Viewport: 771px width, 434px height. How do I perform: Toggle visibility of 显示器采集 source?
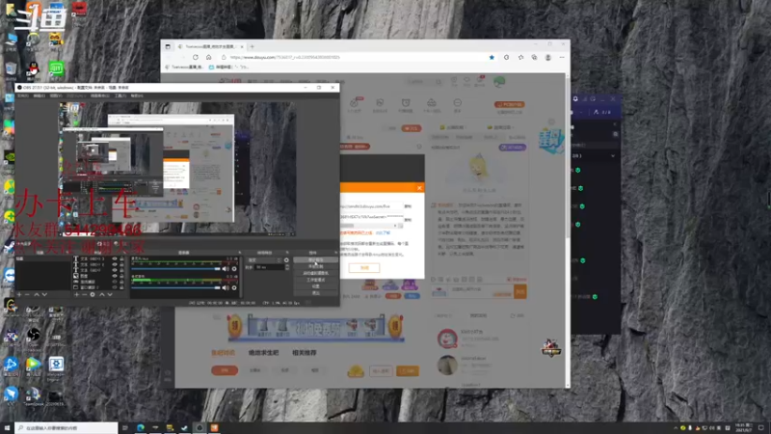tap(115, 282)
